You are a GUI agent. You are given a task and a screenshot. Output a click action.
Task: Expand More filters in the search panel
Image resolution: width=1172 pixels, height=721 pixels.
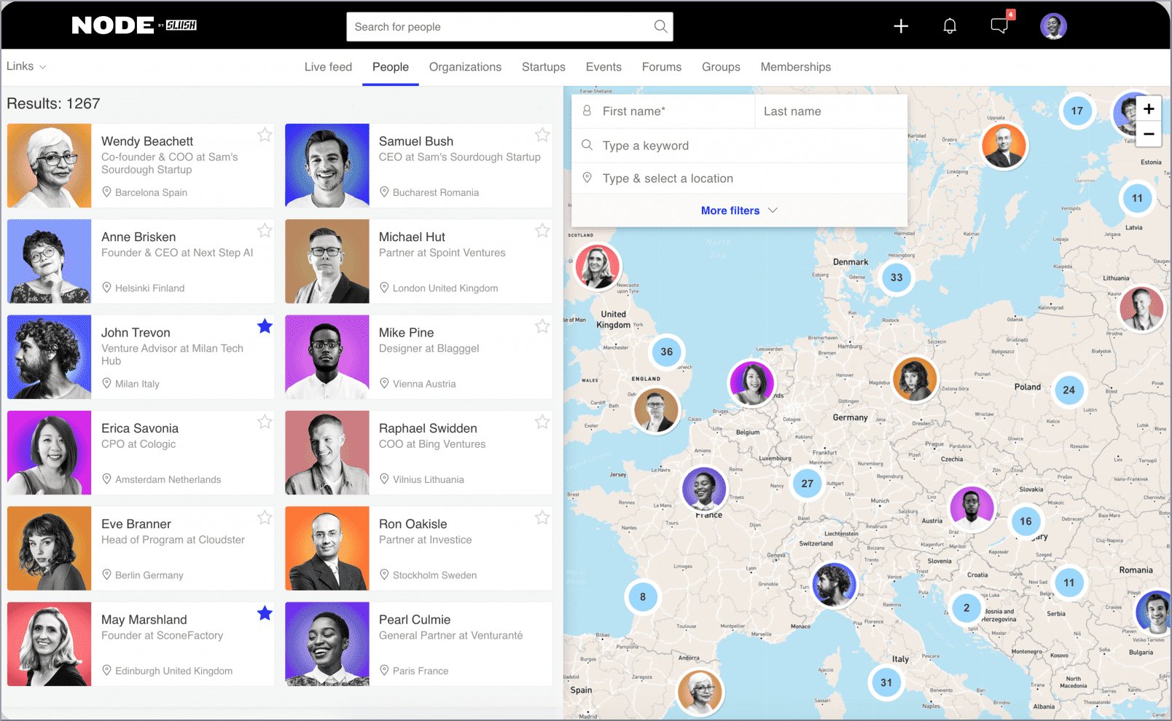(x=730, y=210)
